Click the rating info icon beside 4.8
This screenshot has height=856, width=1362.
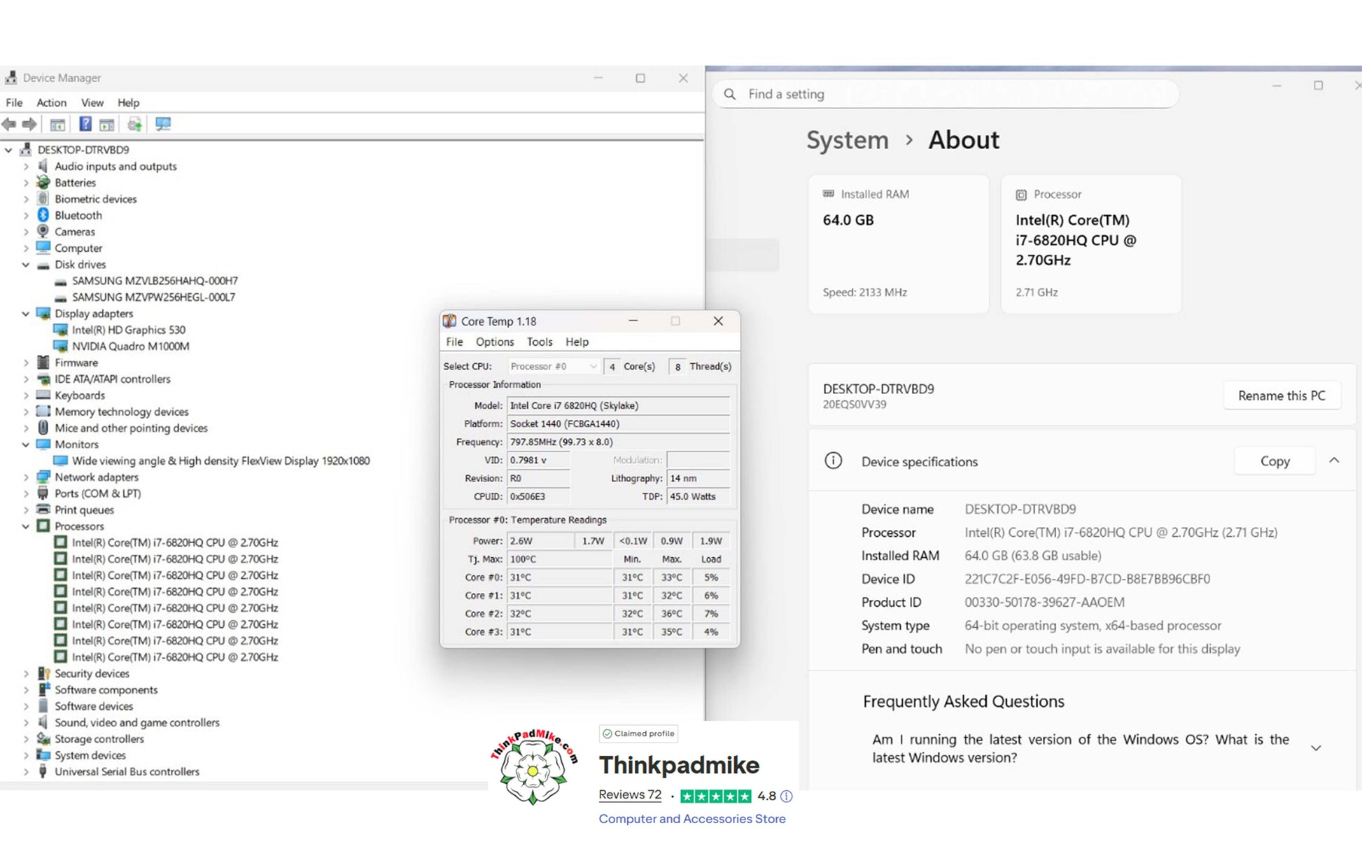click(787, 796)
